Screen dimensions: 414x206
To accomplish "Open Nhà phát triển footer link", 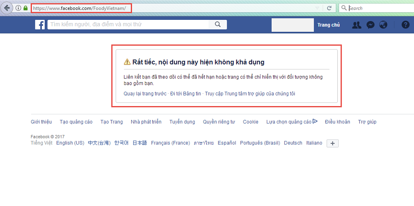I will click(x=146, y=122).
